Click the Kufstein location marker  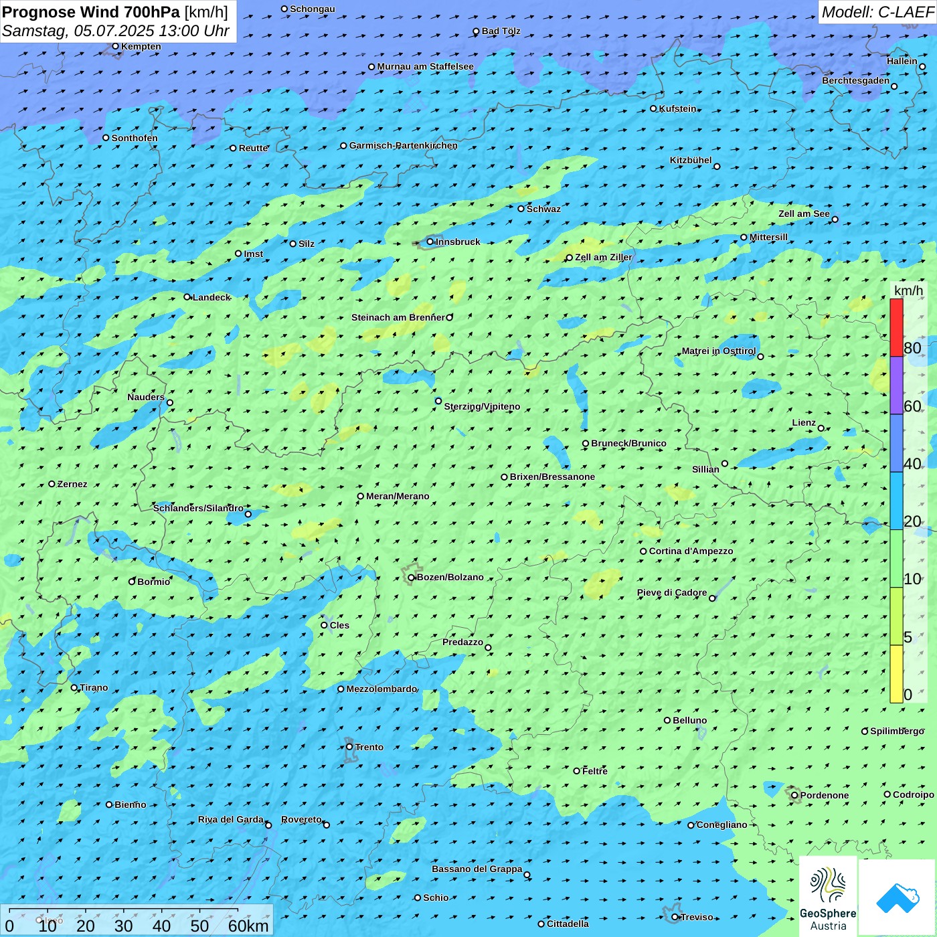(654, 108)
